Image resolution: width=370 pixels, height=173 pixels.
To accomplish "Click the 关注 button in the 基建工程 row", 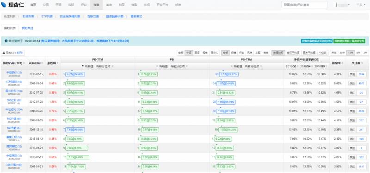I will 352,139.
